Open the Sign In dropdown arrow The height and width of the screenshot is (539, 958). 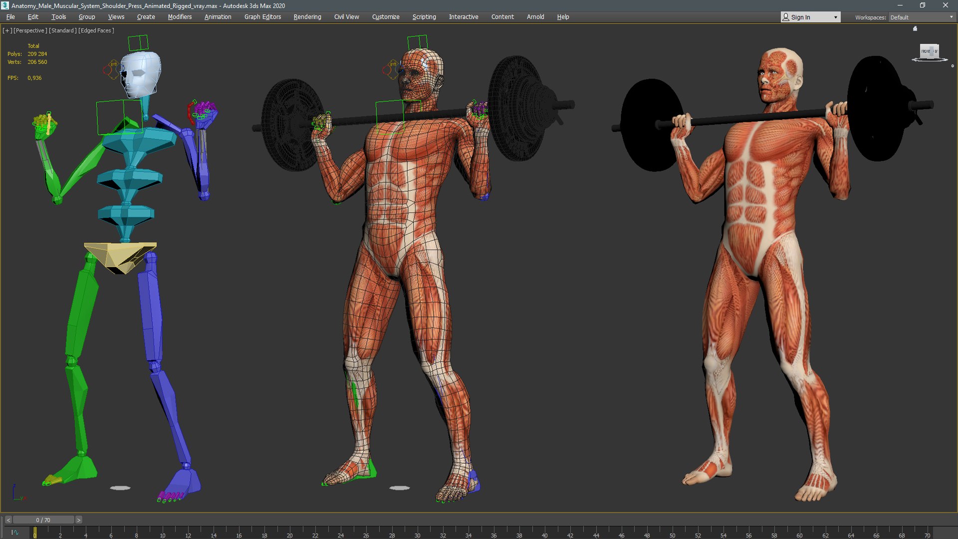836,17
